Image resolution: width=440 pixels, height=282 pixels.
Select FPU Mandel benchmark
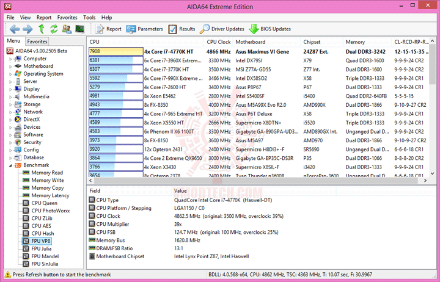click(45, 256)
